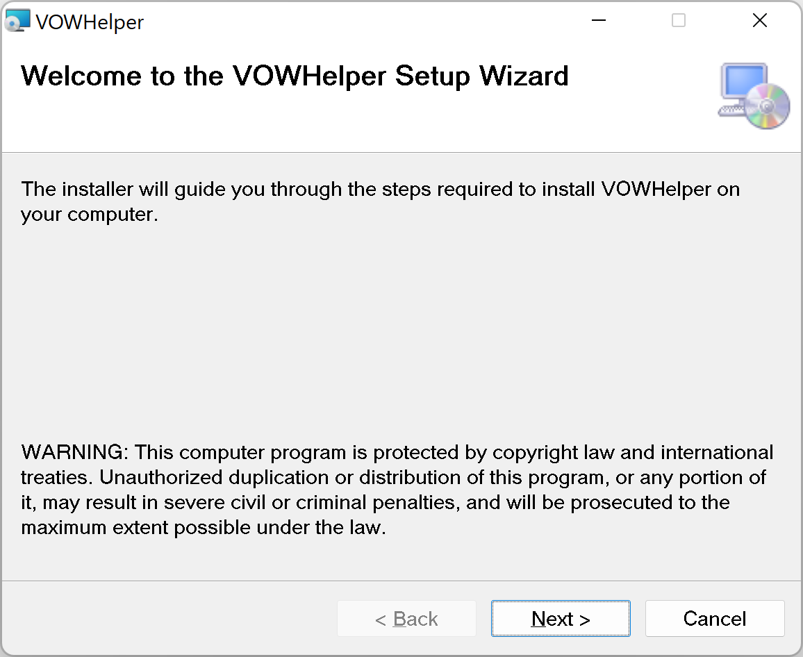Screen dimensions: 803x657
Task: Click the disc part of the banner graphic
Action: pos(768,106)
